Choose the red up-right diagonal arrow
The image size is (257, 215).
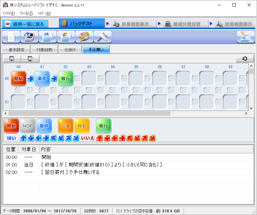click(145, 138)
